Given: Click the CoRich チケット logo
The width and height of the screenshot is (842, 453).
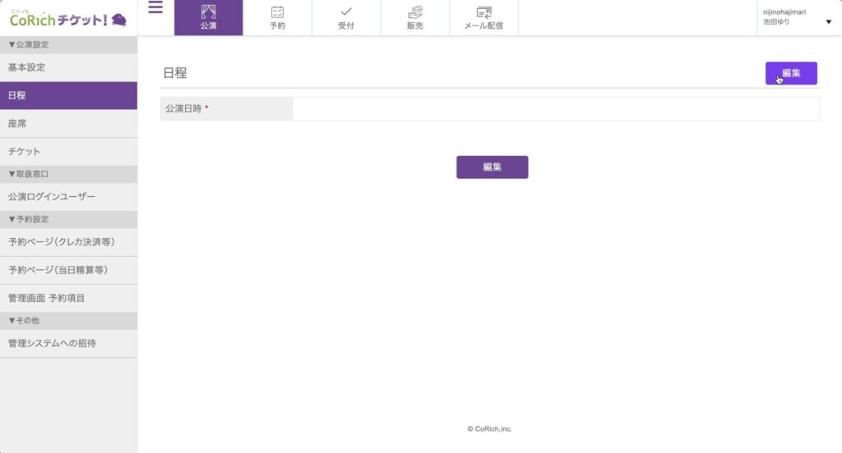Looking at the screenshot, I should click(68, 18).
